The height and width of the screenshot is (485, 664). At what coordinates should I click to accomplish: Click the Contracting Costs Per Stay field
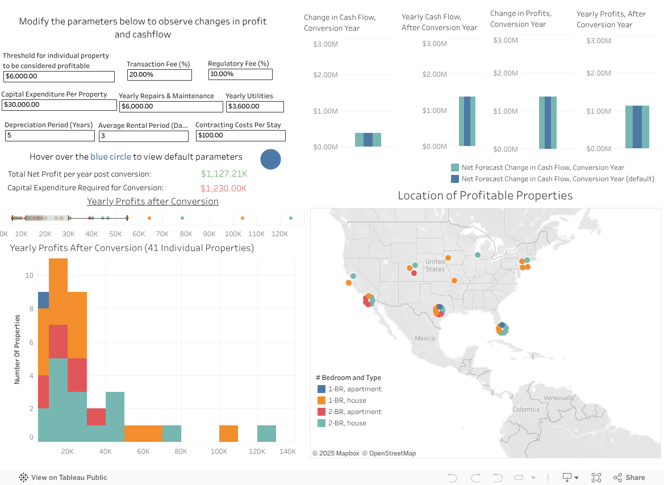tap(241, 136)
